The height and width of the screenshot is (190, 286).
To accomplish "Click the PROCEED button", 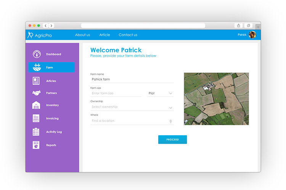I will (x=172, y=139).
